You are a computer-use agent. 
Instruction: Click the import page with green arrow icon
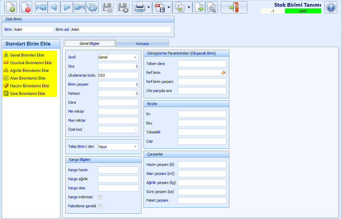click(x=199, y=7)
